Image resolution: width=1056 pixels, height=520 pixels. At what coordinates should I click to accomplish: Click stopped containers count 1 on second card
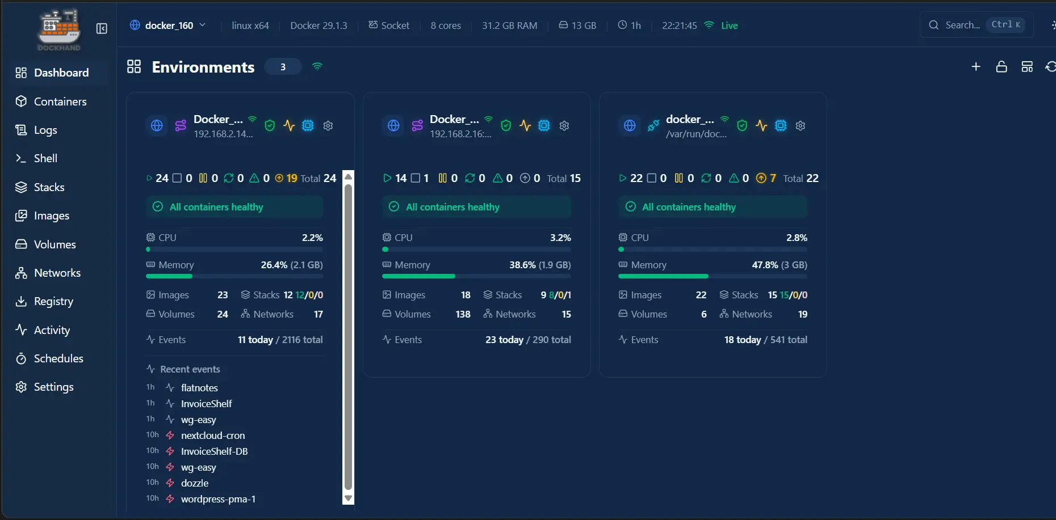tap(420, 178)
